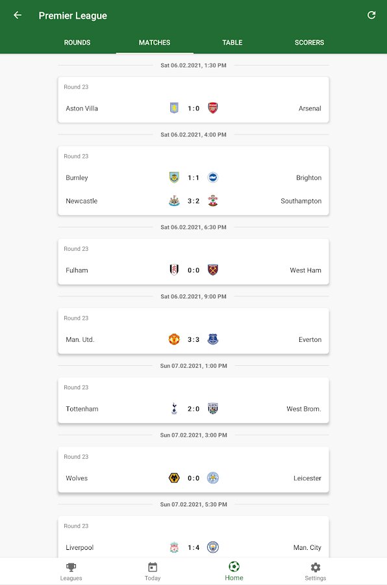This screenshot has width=387, height=585.
Task: Open the Burnley vs Brighton match
Action: point(193,178)
